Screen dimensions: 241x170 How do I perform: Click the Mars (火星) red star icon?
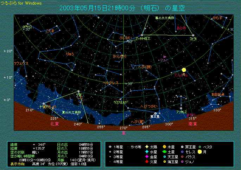(147, 162)
